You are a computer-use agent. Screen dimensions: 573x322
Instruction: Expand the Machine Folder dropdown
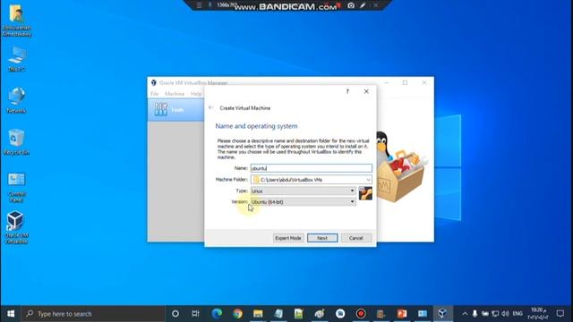pyautogui.click(x=368, y=180)
